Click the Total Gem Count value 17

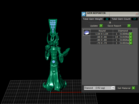134,19
